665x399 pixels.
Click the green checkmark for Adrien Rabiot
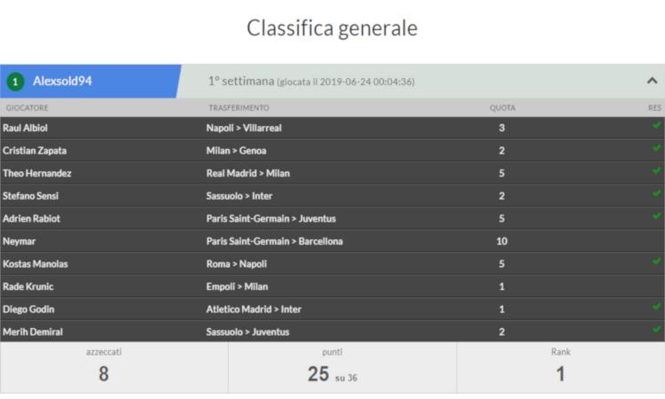(656, 215)
